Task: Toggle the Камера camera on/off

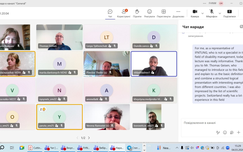Action: [x=195, y=13]
